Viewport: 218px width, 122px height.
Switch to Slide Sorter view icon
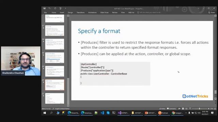click(183, 109)
